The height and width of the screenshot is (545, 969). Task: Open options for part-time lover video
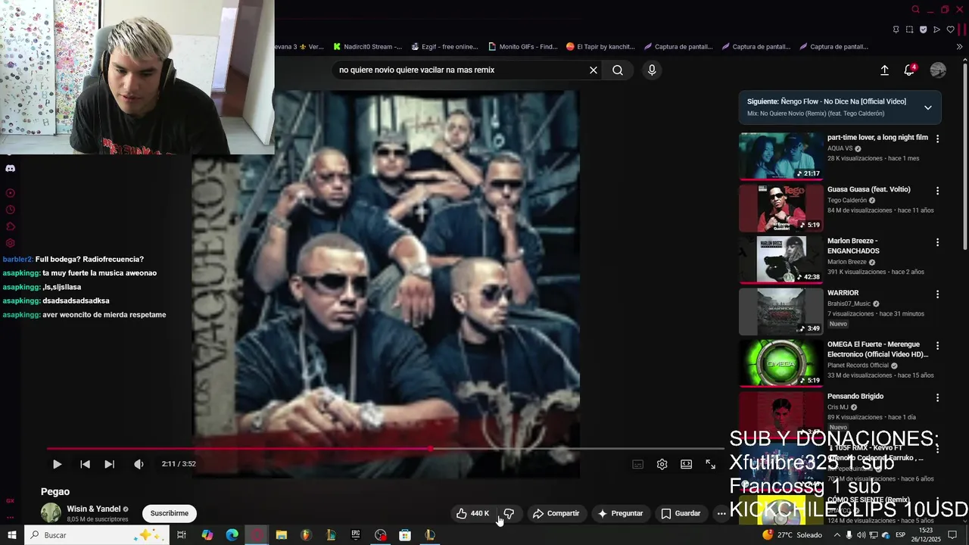coord(937,139)
